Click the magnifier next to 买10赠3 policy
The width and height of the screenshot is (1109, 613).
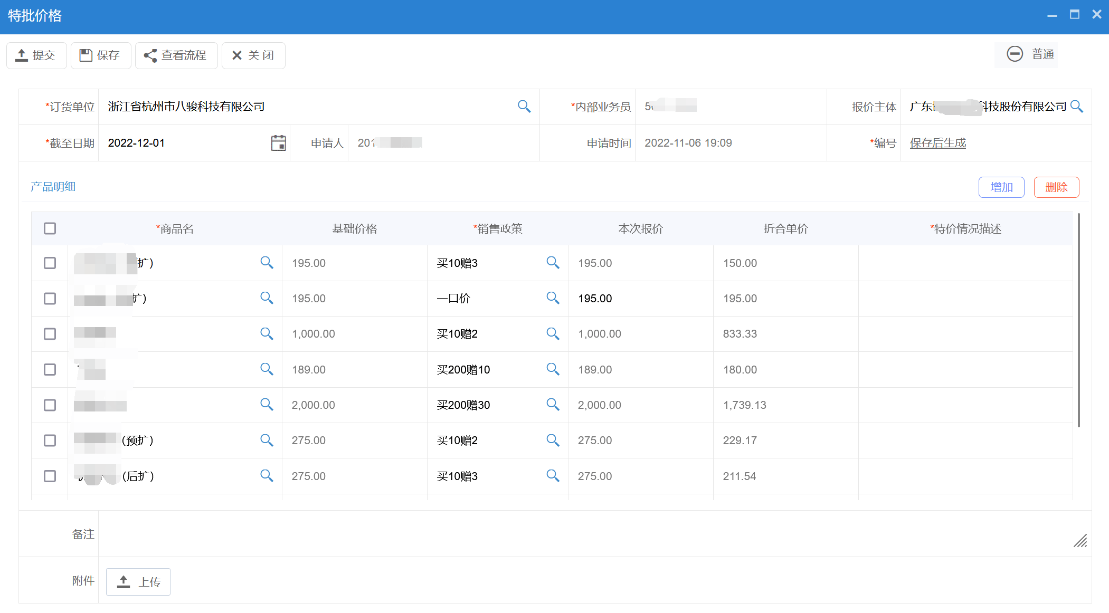[553, 262]
